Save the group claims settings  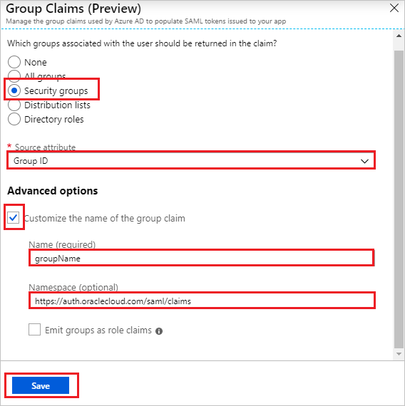(41, 385)
